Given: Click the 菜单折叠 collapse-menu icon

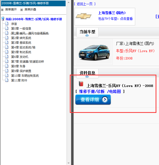Looking at the screenshot, I should [x=21, y=10].
